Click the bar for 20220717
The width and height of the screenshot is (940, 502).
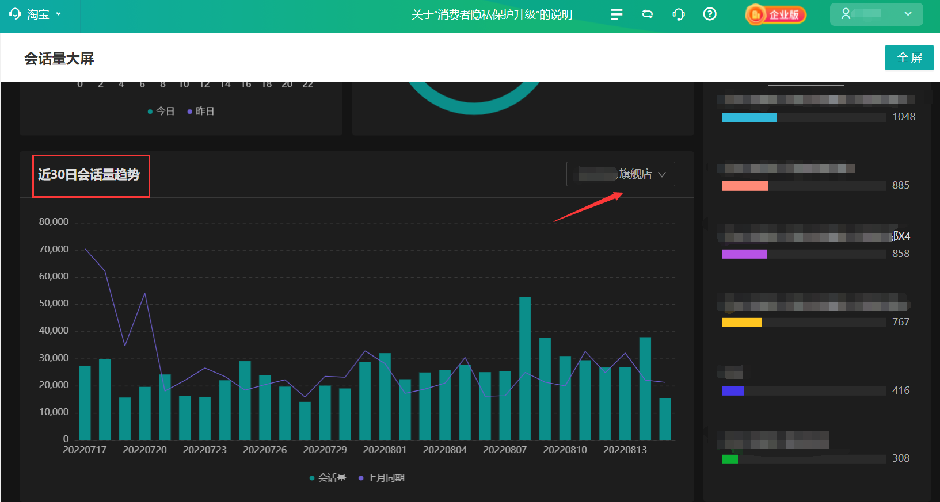point(85,403)
